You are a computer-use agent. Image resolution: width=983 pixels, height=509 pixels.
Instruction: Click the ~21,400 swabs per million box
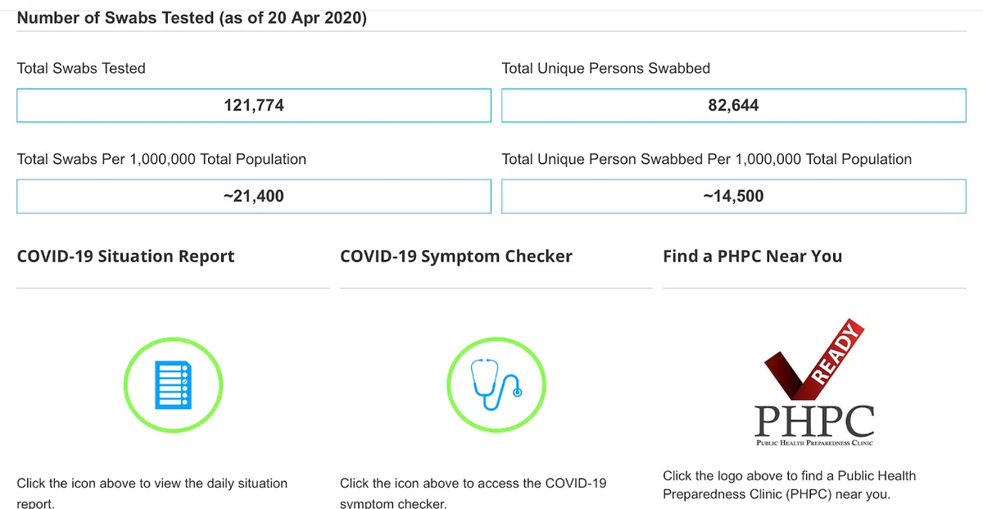click(x=254, y=196)
